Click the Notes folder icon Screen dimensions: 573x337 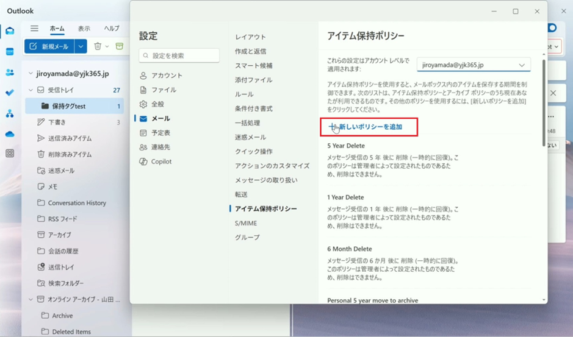pos(41,186)
